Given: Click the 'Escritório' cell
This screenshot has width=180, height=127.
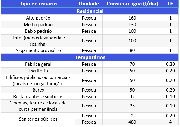Looking at the screenshot, I should 38,71.
